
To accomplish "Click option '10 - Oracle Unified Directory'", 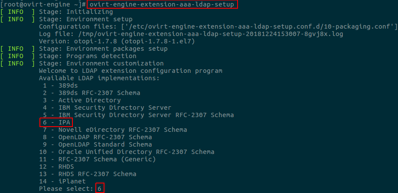I will [127, 152].
